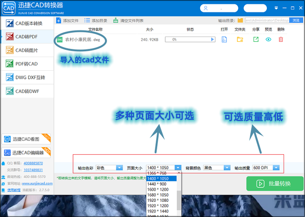The width and height of the screenshot is (305, 217).
Task: Expand the 背景颜色 background color dropdown
Action: coord(227,168)
